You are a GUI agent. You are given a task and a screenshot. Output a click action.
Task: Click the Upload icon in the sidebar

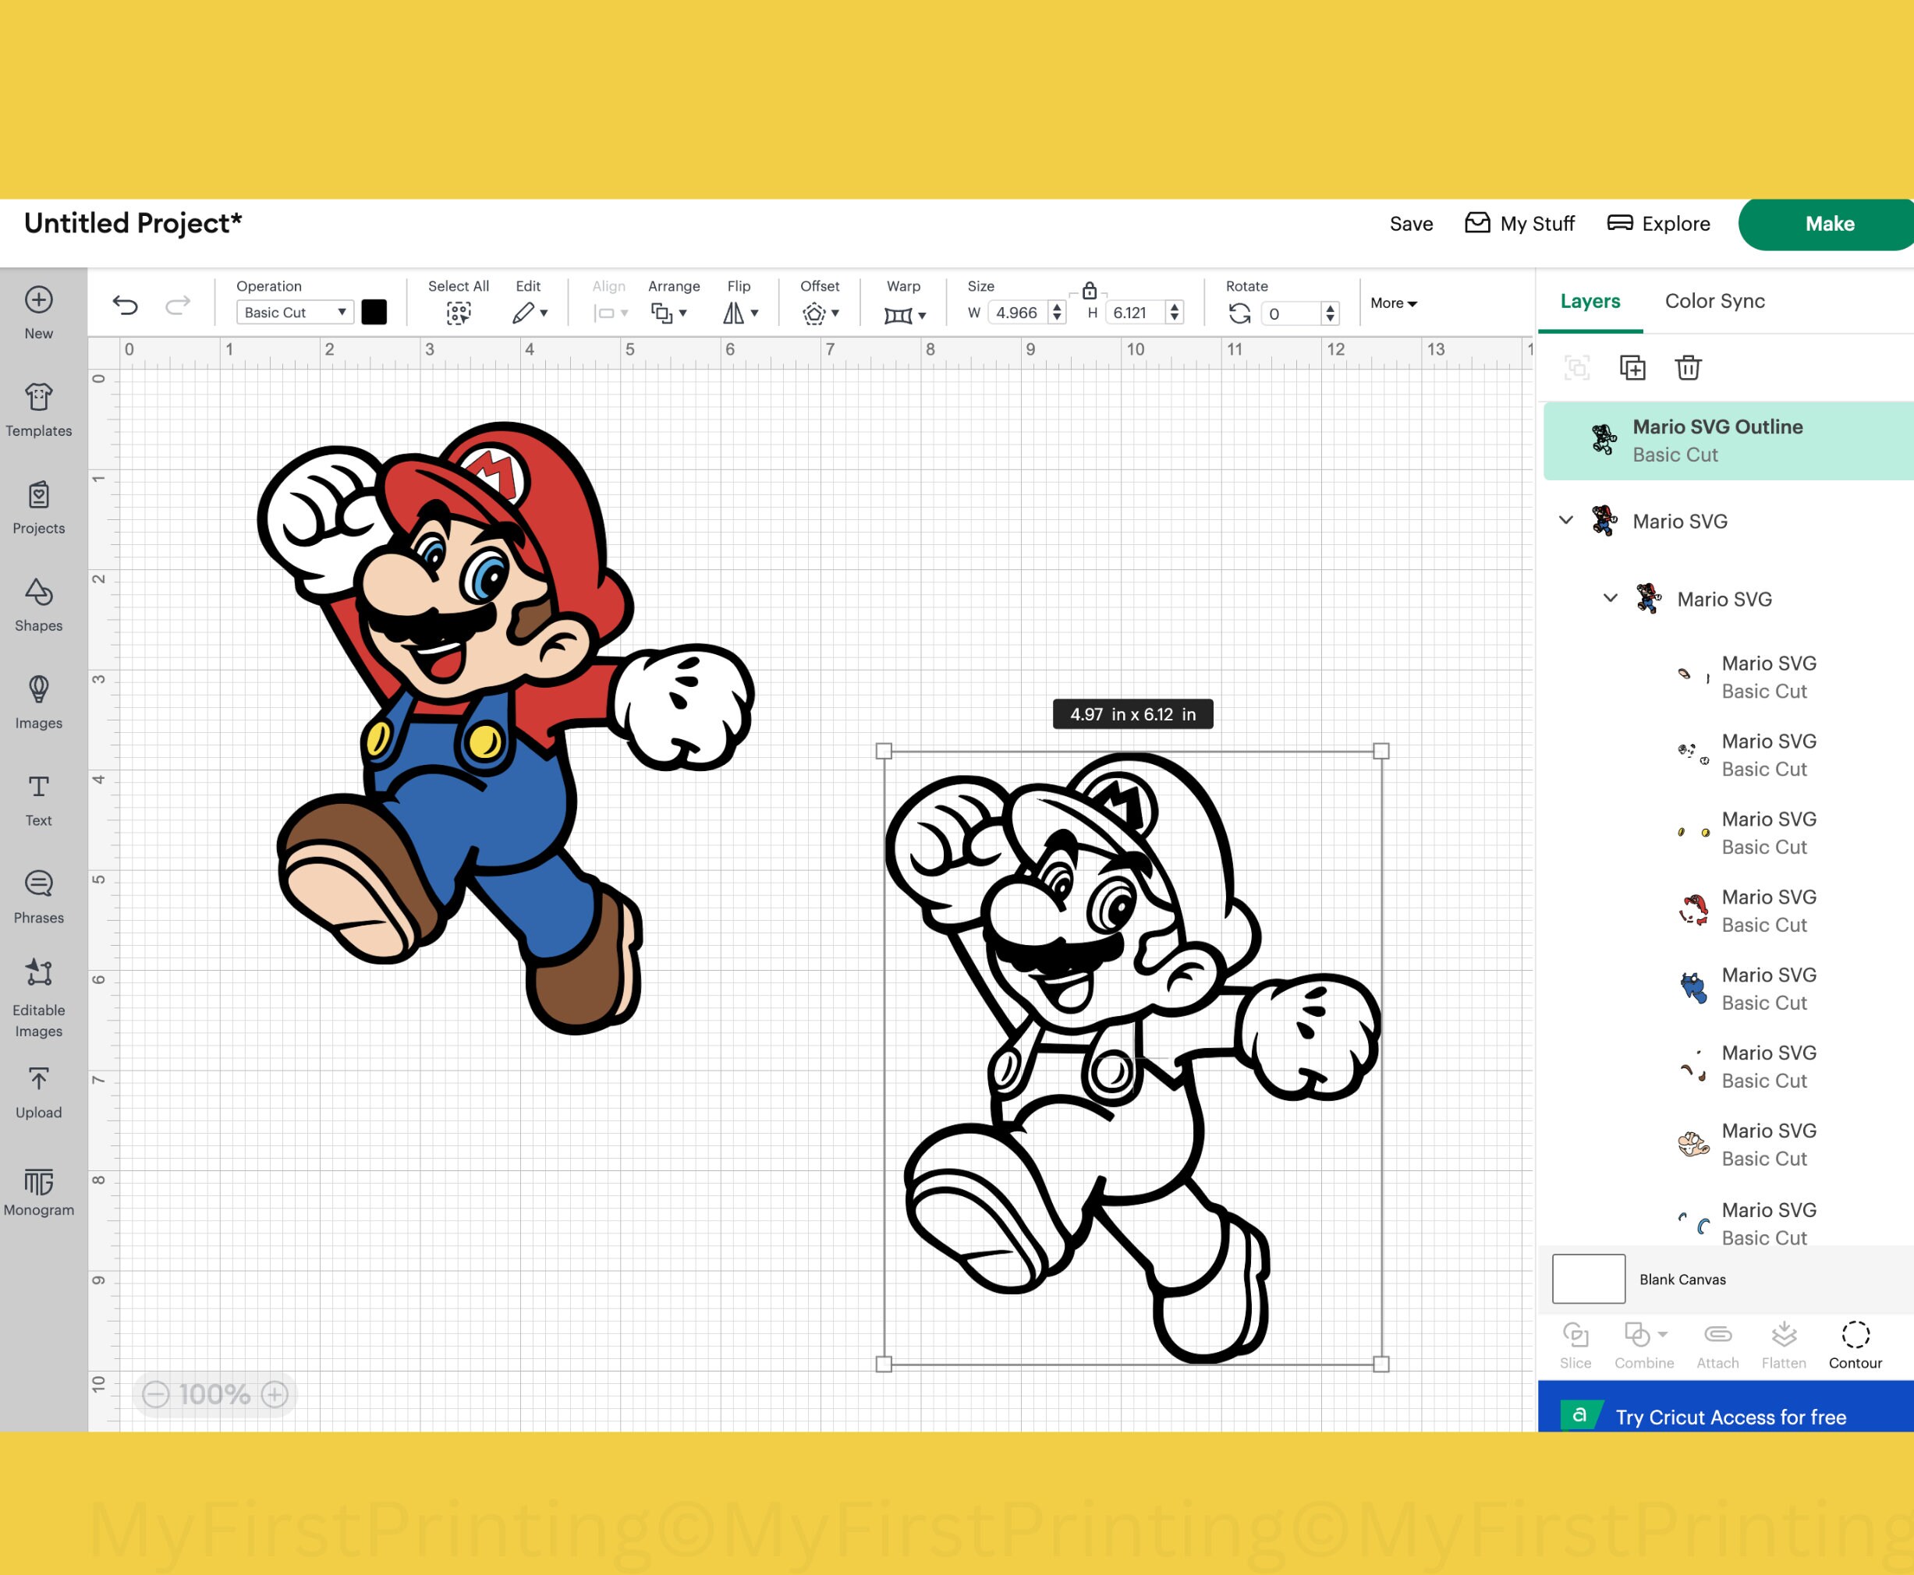pyautogui.click(x=38, y=1092)
